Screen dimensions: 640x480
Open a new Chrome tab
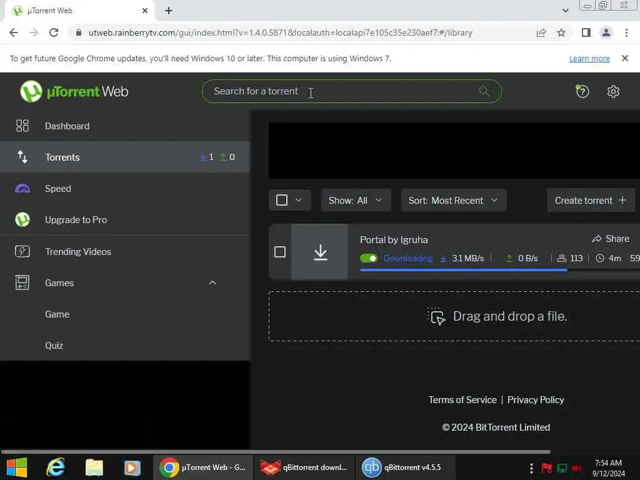pyautogui.click(x=169, y=11)
